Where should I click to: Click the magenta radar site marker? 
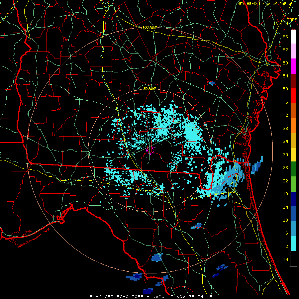pos(150,150)
